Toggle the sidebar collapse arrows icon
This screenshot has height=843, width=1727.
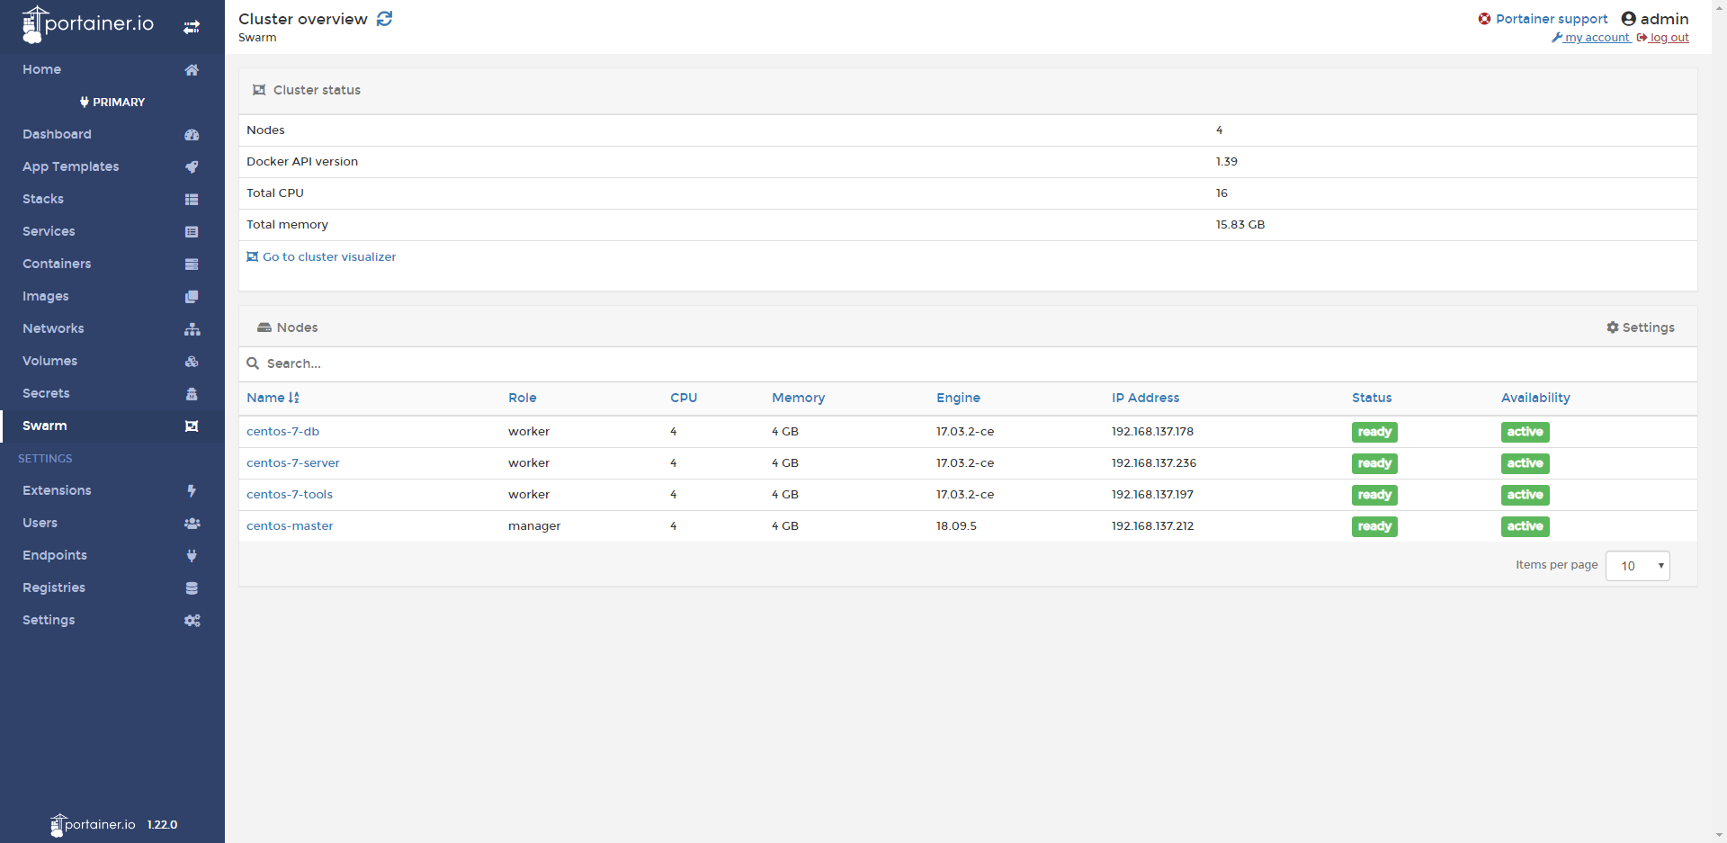tap(192, 27)
